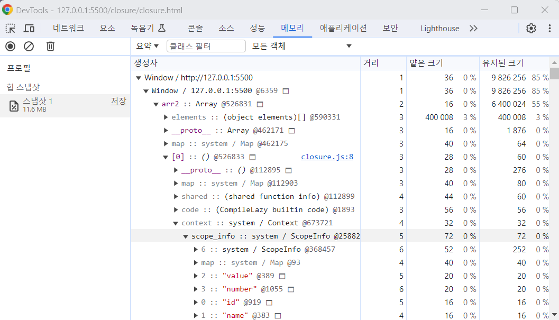Open the 요약 view dropdown
Screen dimensions: 559x320
[146, 46]
